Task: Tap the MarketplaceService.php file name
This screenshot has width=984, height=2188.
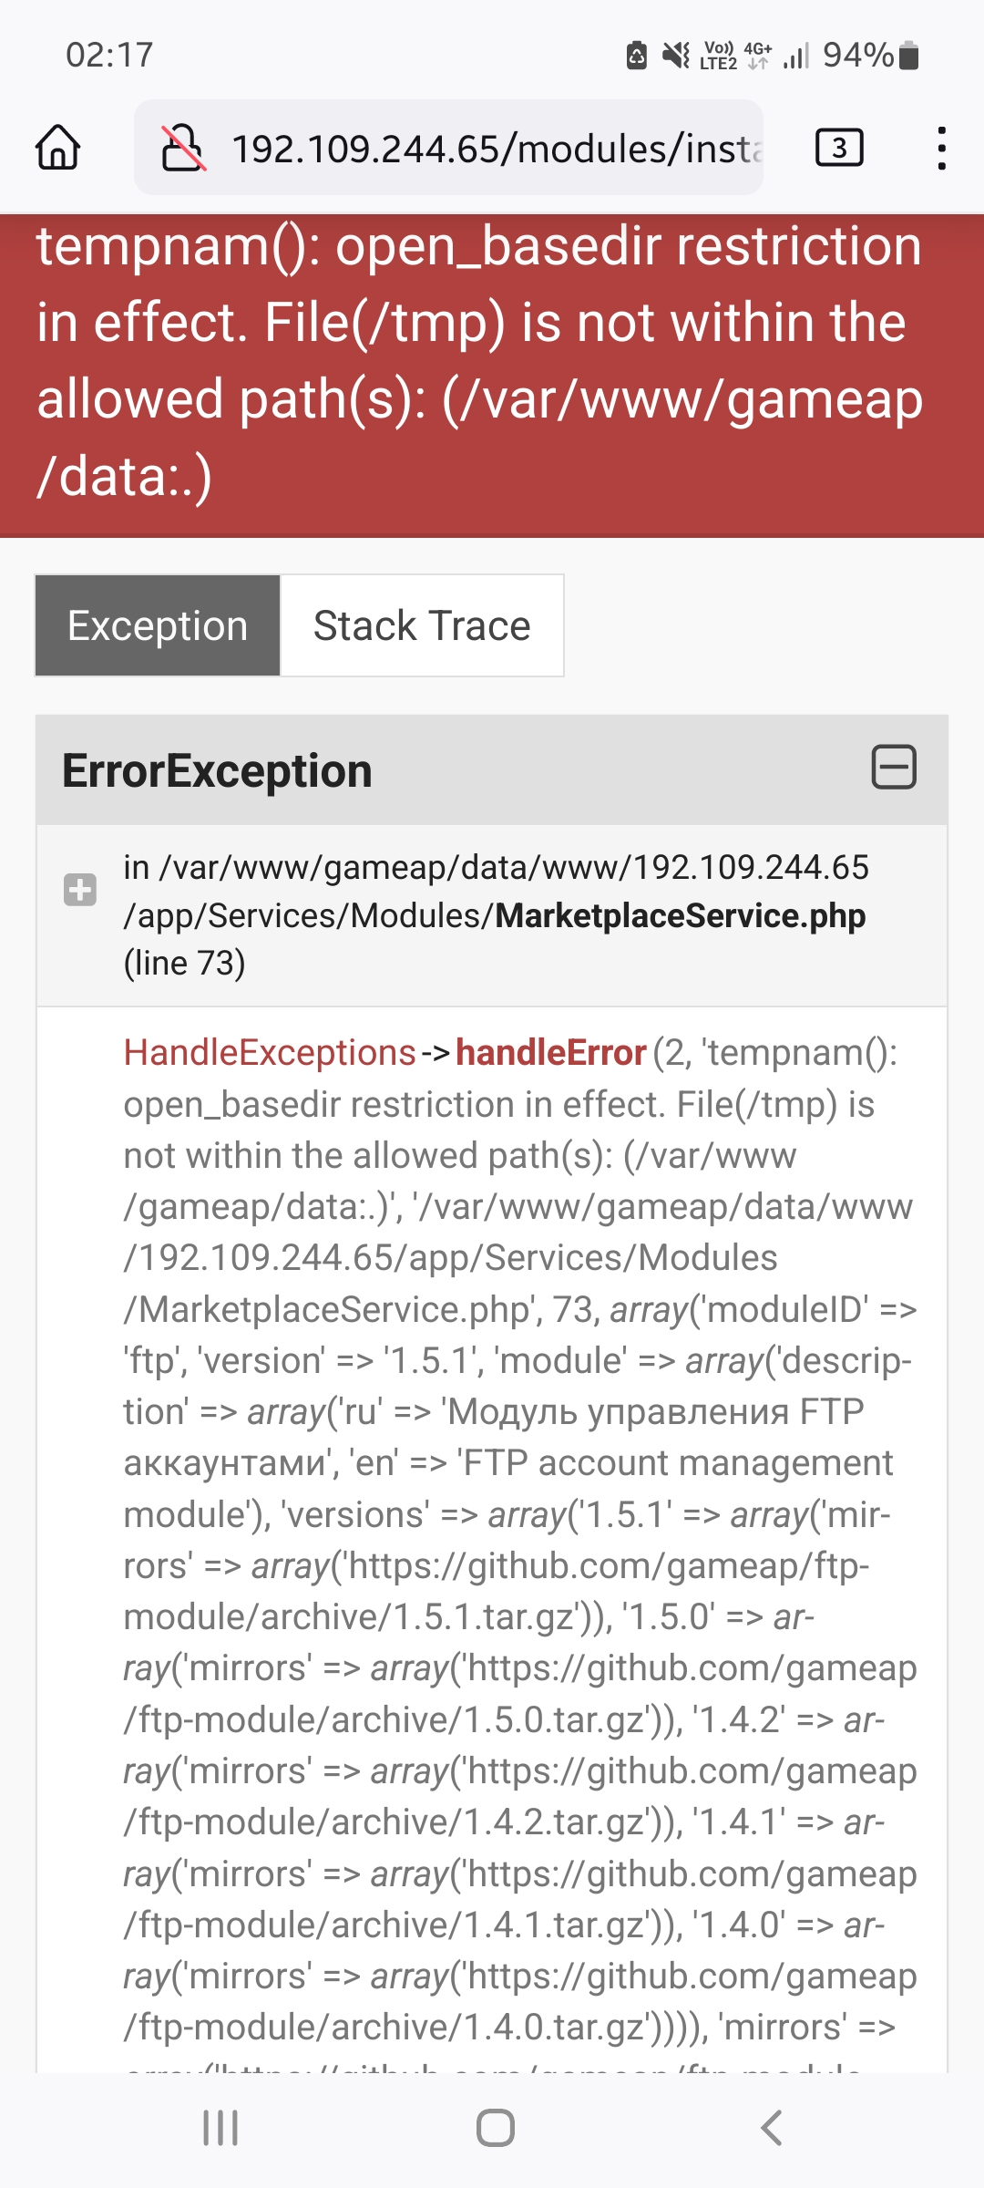Action: tap(680, 916)
